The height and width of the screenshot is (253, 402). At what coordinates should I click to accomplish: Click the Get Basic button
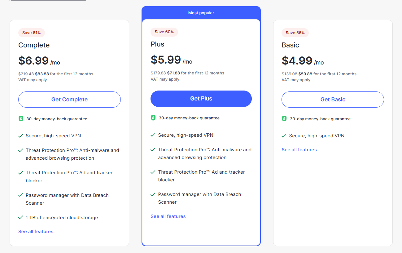(333, 100)
